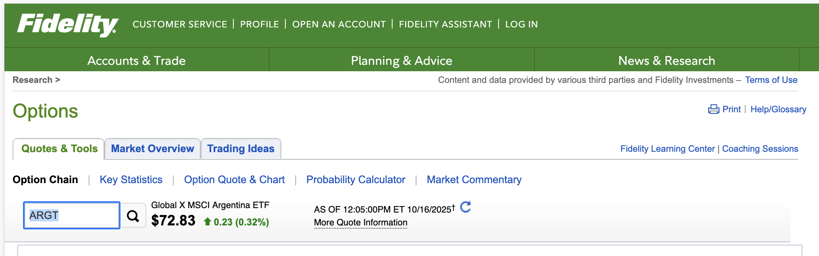The width and height of the screenshot is (819, 256).
Task: Click the Fidelity logo
Action: [x=68, y=25]
